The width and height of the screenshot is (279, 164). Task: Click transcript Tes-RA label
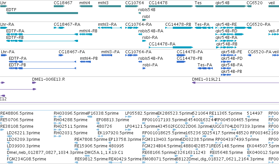click(x=202, y=24)
